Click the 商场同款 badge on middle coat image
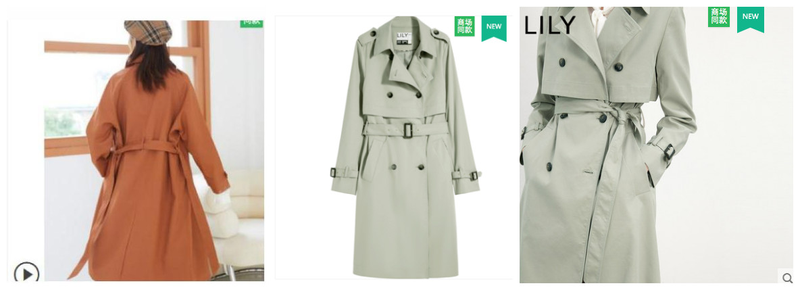800x290 pixels. pos(465,26)
